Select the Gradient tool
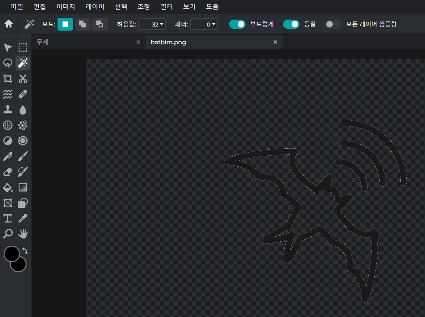Viewport: 425px width, 317px height. point(23,187)
